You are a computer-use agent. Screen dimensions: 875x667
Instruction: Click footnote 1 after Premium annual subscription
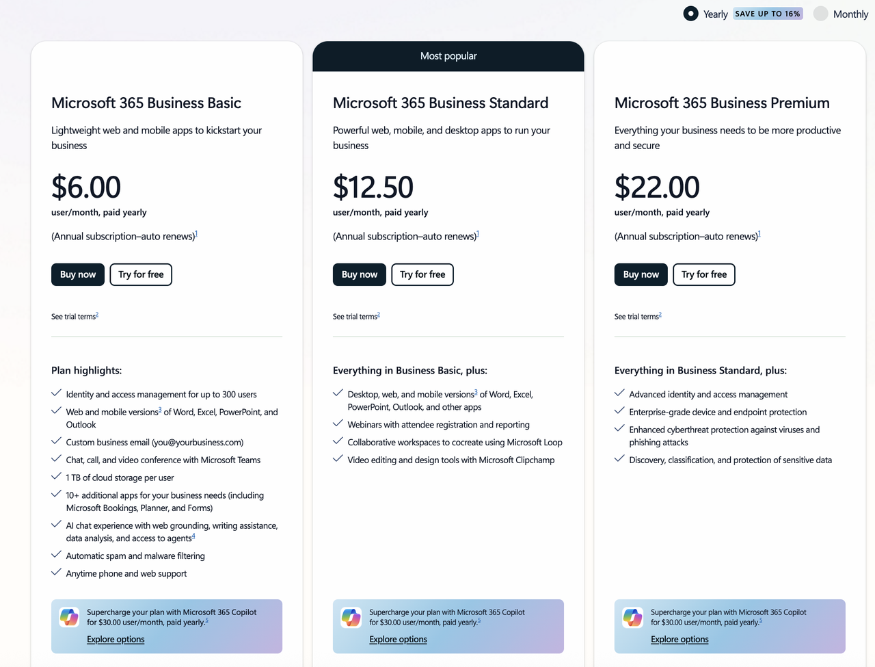759,234
